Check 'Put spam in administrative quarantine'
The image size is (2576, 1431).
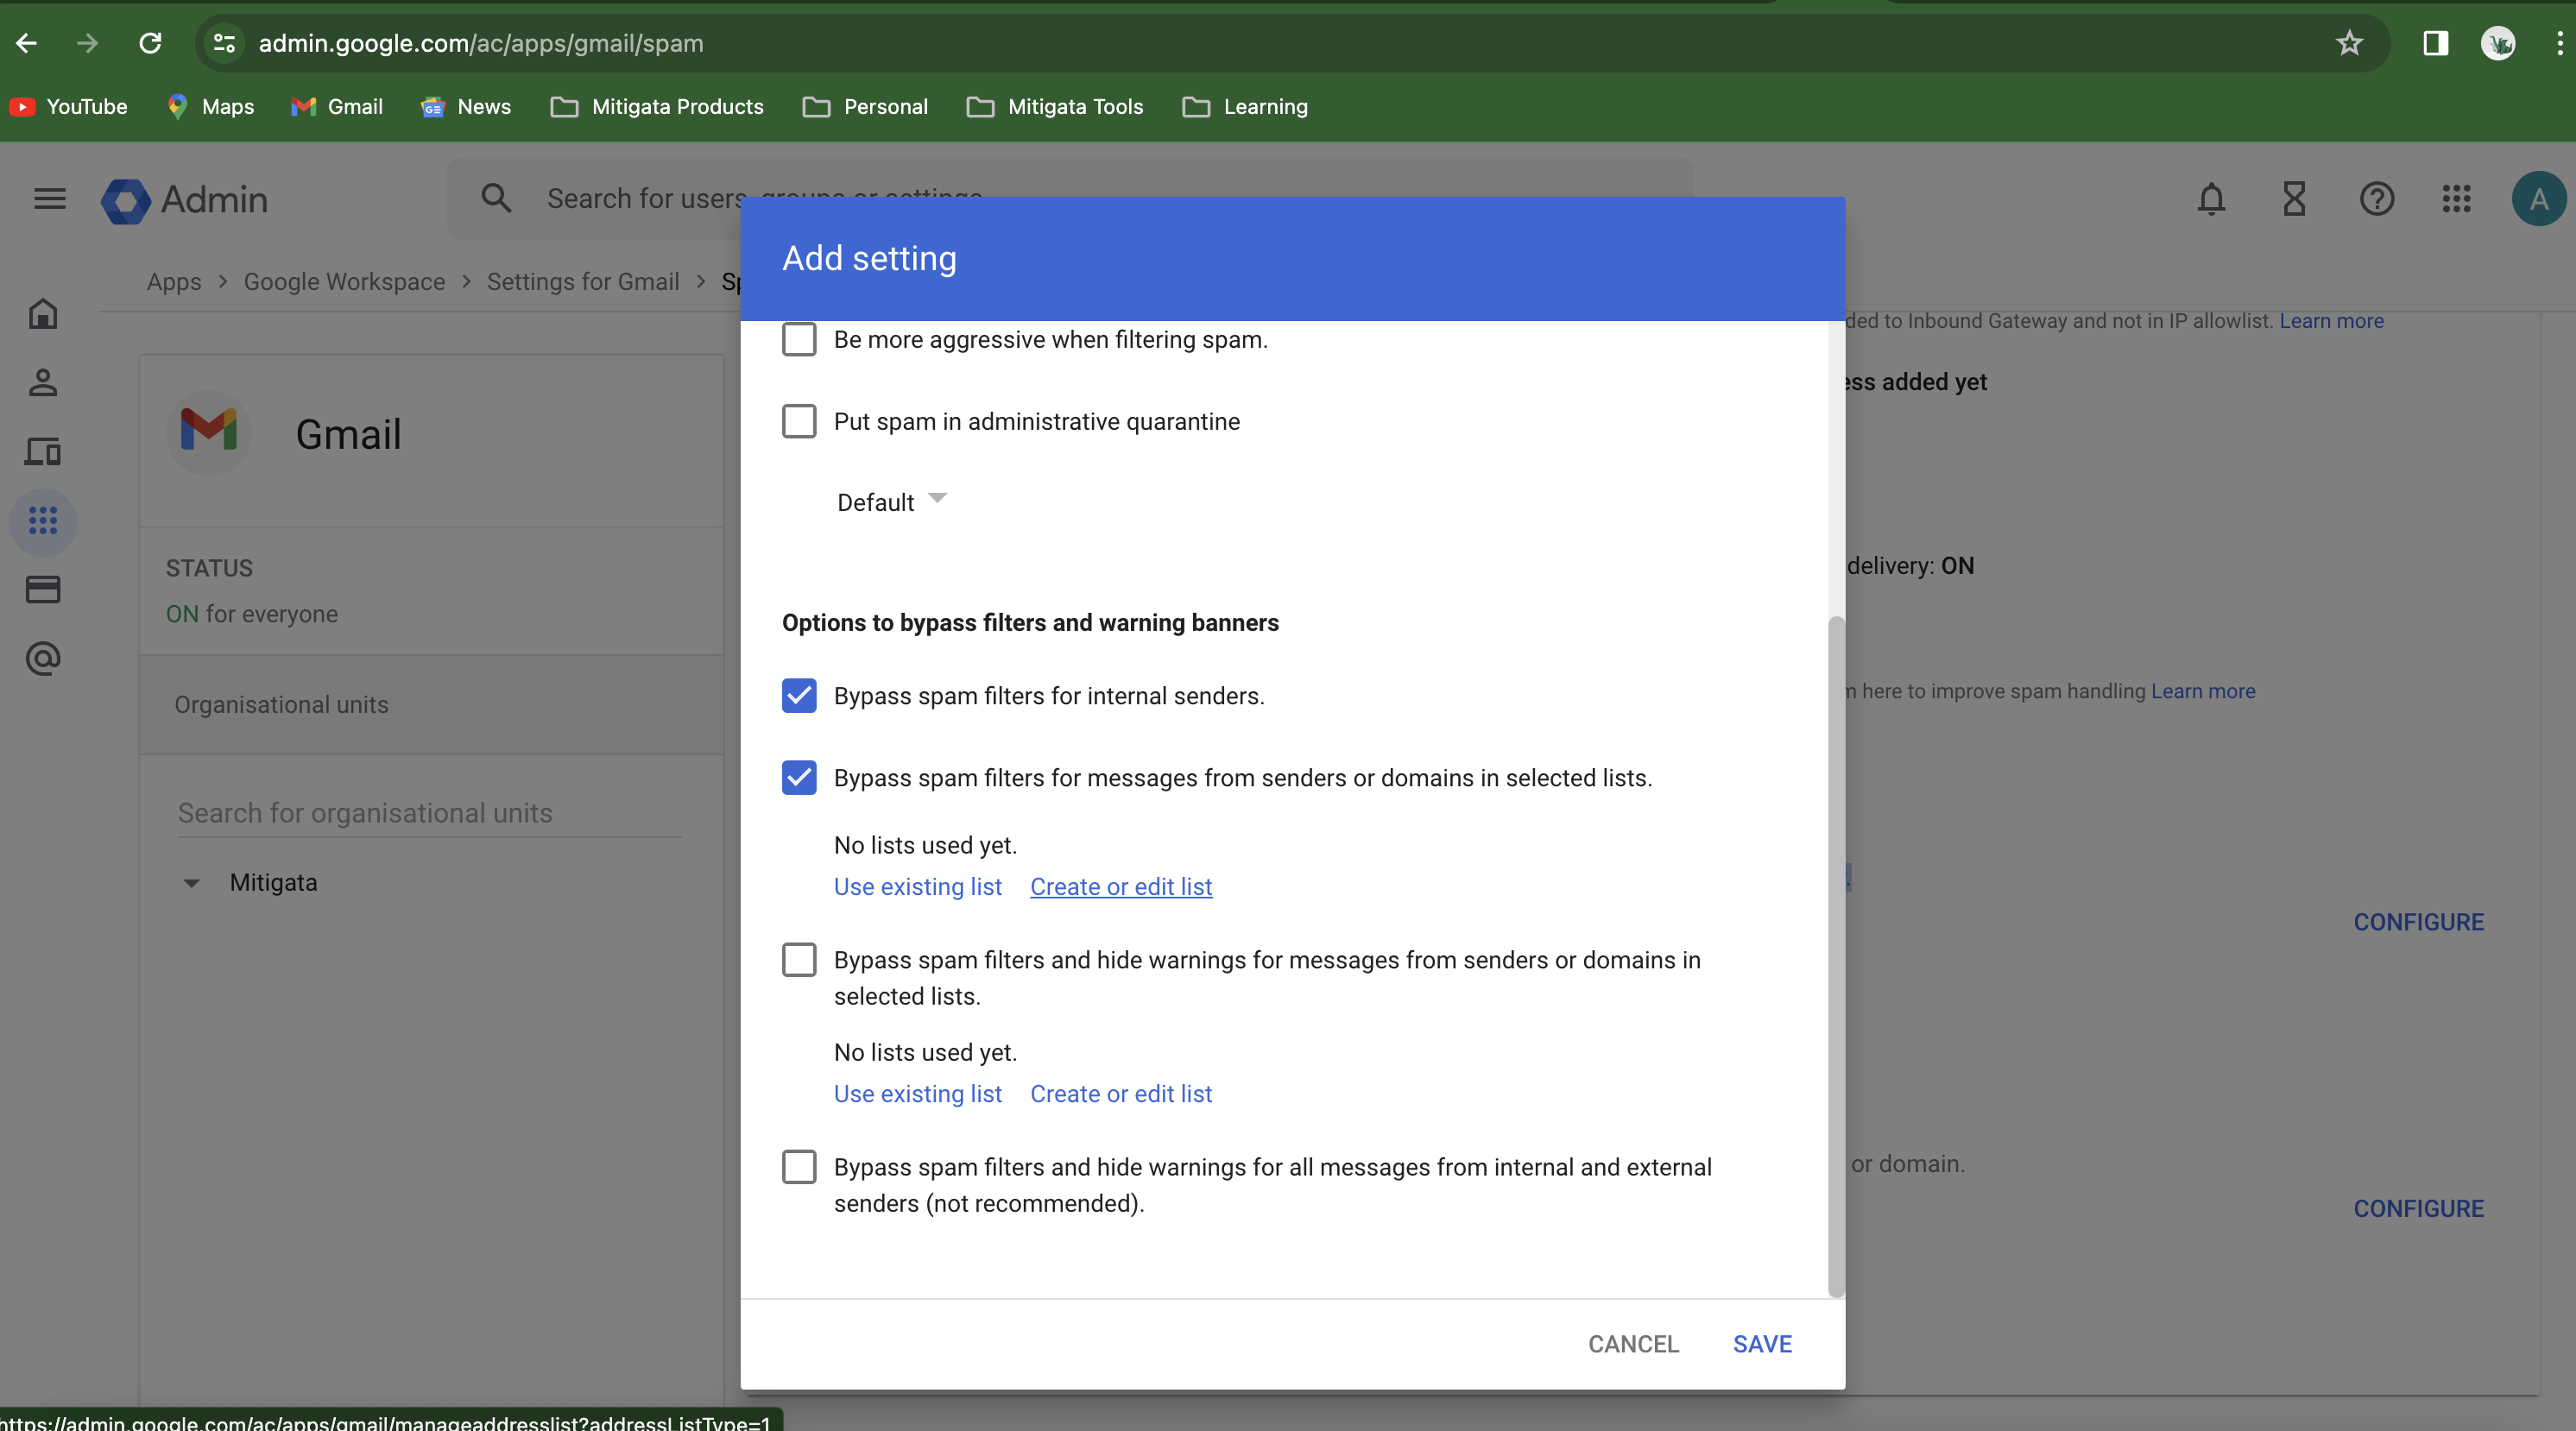pos(799,421)
